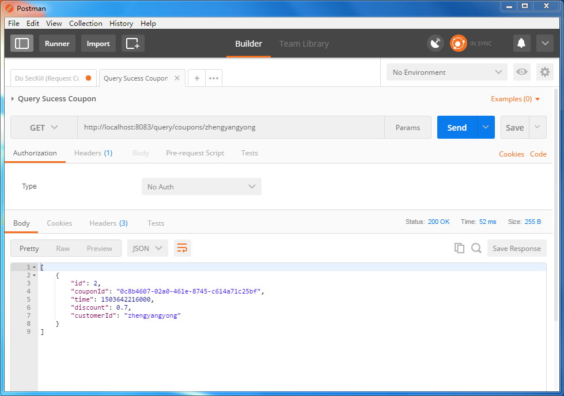This screenshot has width=564, height=396.
Task: Click the request URL input field
Action: [230, 128]
